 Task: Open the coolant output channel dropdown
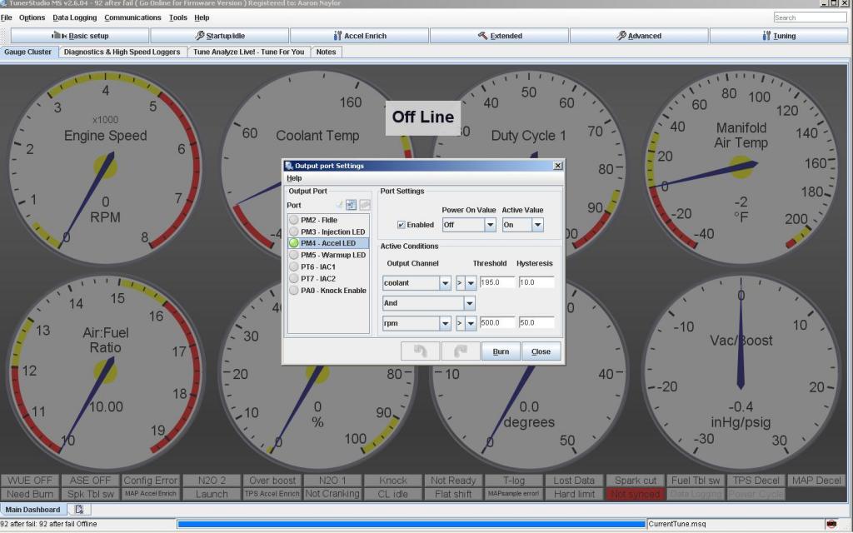click(445, 282)
